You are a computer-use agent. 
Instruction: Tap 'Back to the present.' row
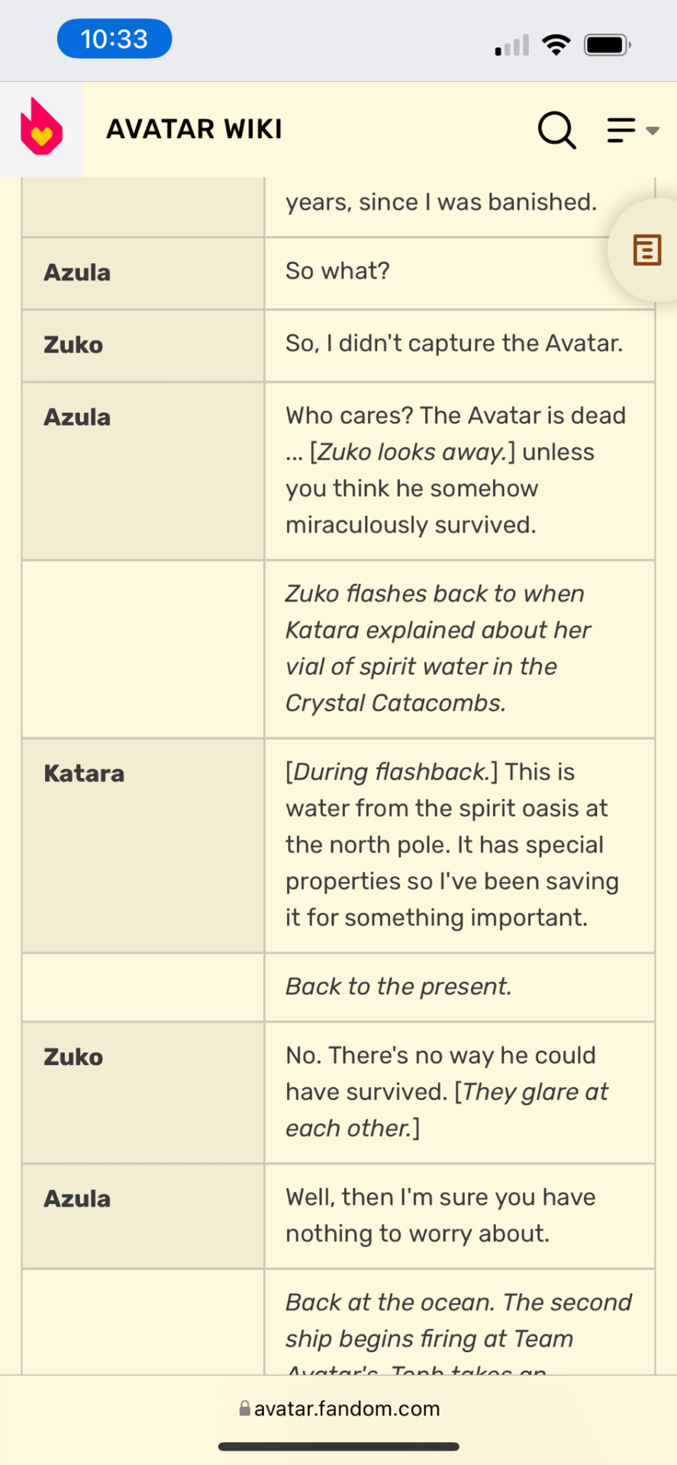(459, 987)
